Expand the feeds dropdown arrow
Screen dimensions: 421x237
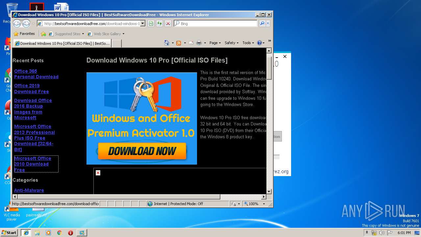click(185, 43)
